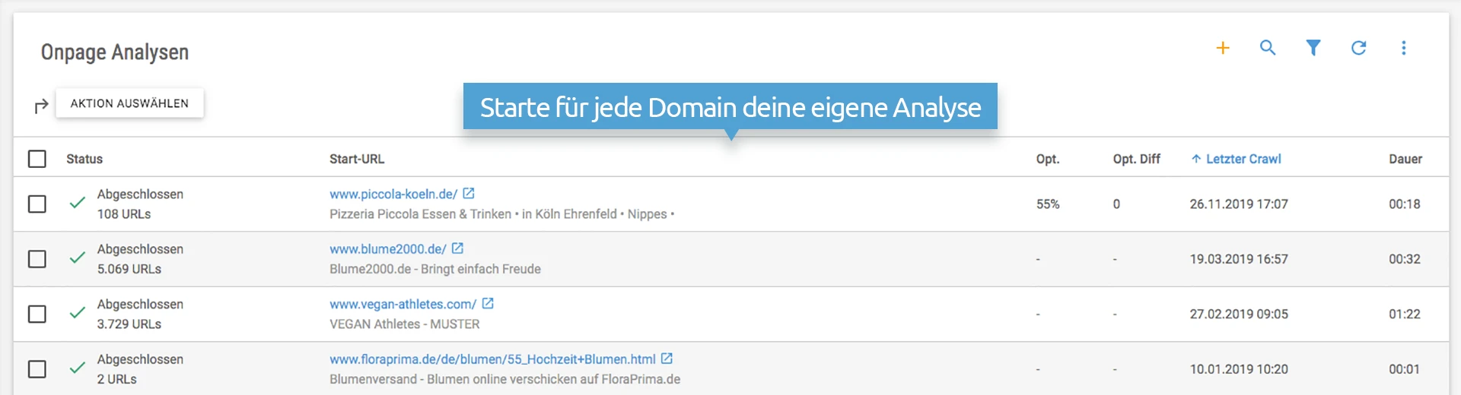Select the blume2000.de row checkbox
This screenshot has width=1461, height=395.
point(37,259)
